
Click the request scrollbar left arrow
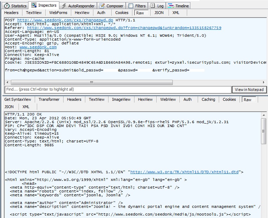pyautogui.click(x=7, y=83)
